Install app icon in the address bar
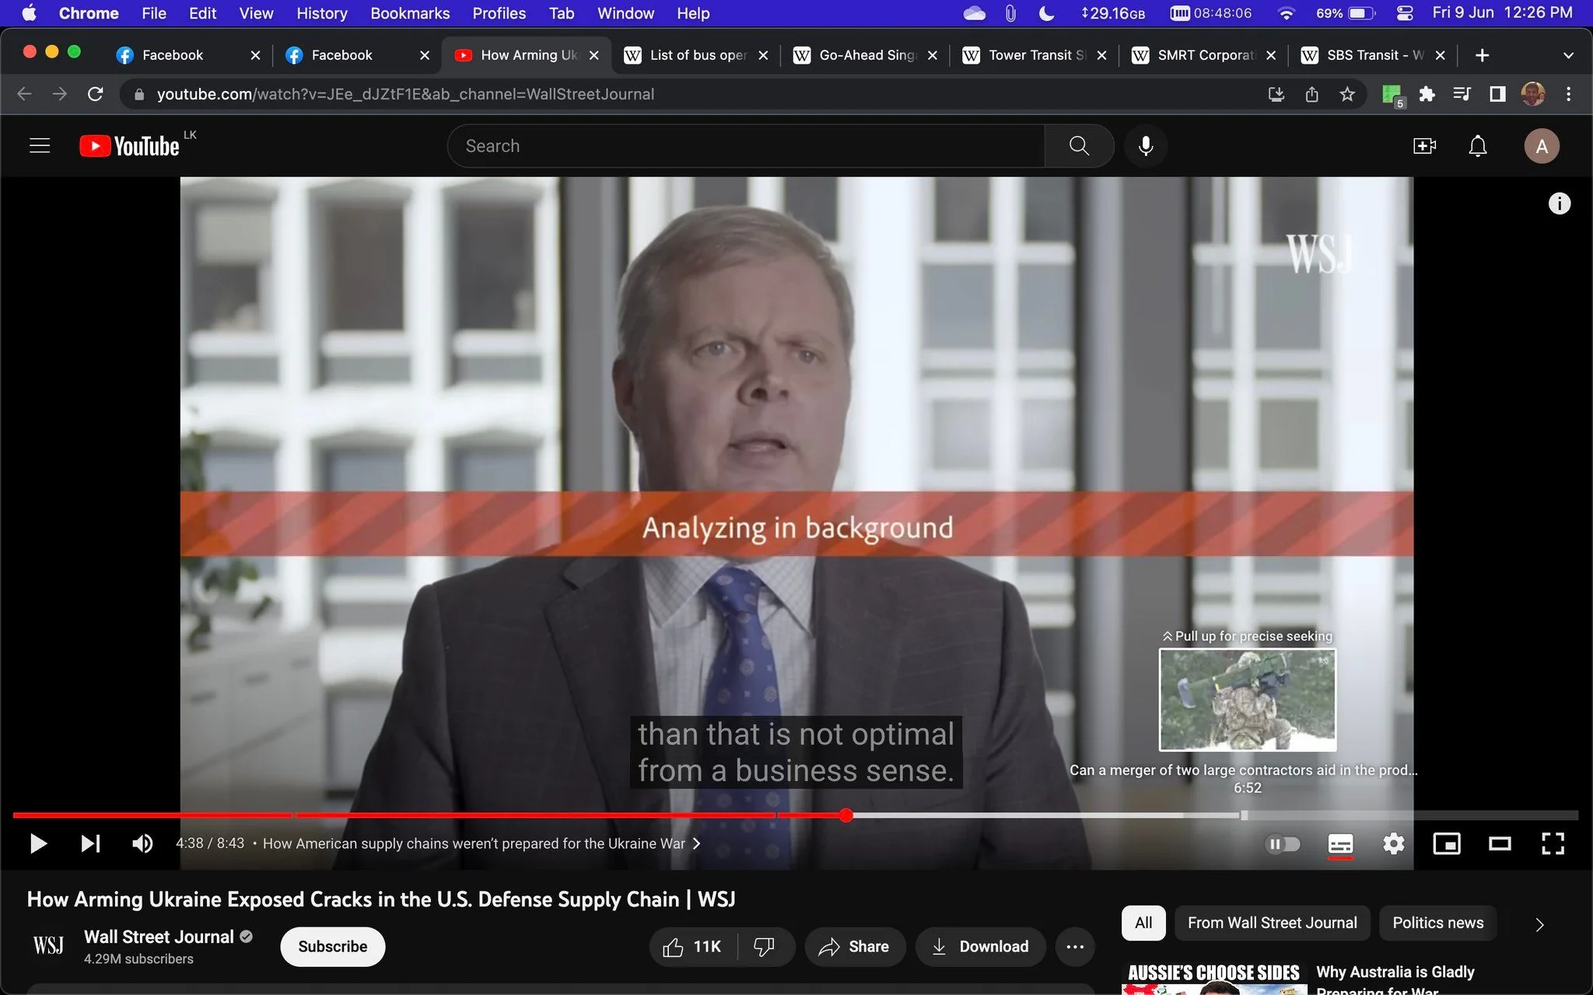The width and height of the screenshot is (1593, 995). click(1276, 94)
